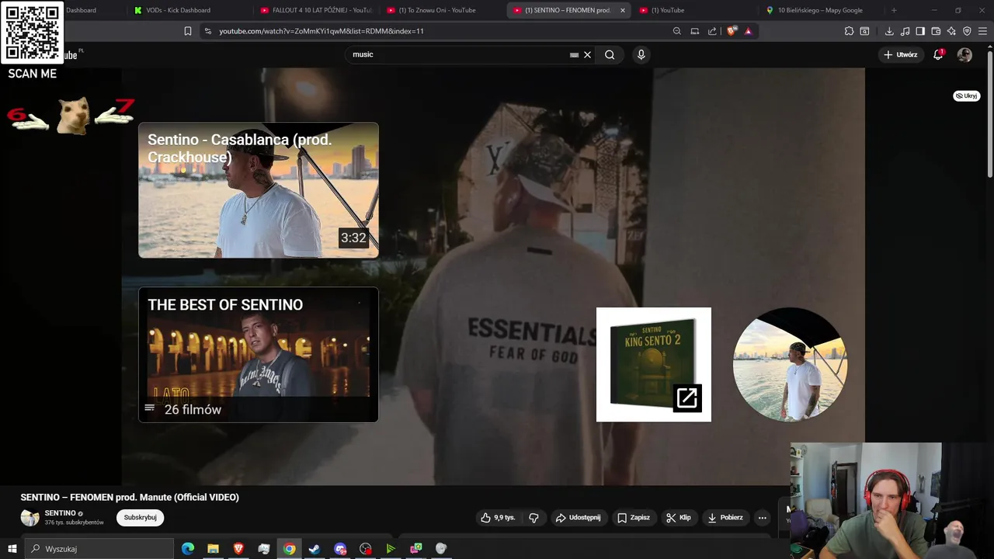The image size is (994, 559).
Task: Click the zoom magnifier icon in address bar
Action: 677,31
